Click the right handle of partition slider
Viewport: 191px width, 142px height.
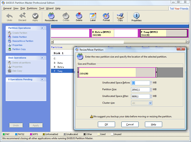tap(156, 72)
